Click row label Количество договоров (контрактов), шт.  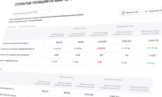tap(16, 43)
